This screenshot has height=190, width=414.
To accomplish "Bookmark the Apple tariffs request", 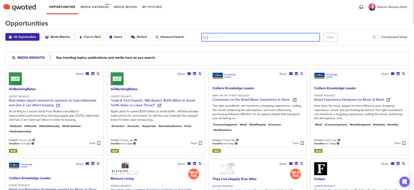I will tap(201, 143).
